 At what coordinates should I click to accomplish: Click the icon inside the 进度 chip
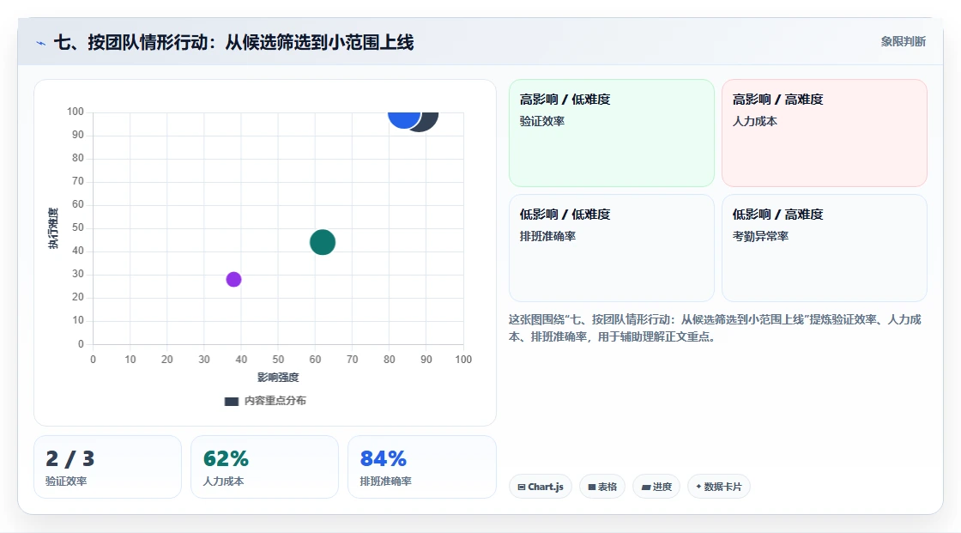click(x=646, y=487)
